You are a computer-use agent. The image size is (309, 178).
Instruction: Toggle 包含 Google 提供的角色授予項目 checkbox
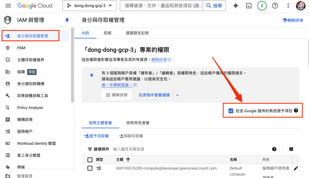click(x=231, y=111)
